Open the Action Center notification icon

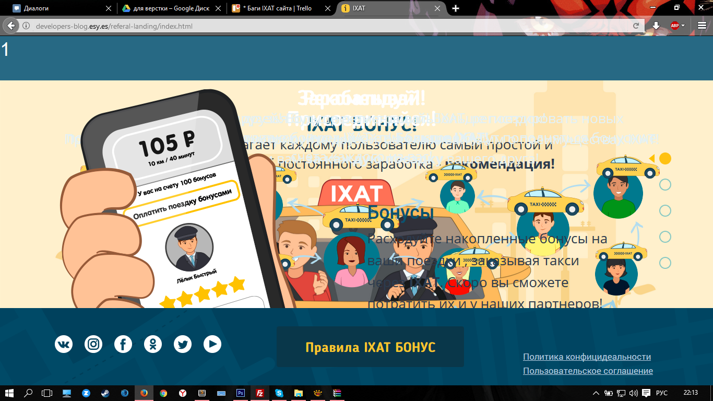point(646,393)
